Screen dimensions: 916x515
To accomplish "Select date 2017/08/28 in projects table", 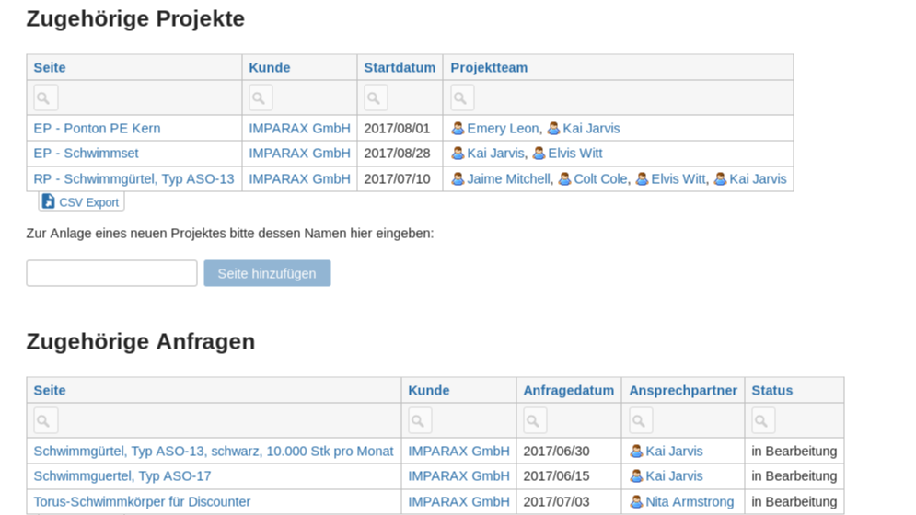I will 397,154.
